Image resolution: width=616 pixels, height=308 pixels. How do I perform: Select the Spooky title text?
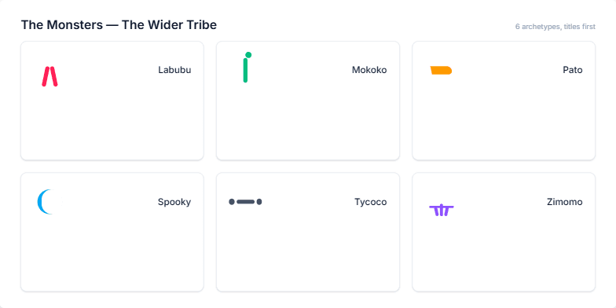(174, 202)
